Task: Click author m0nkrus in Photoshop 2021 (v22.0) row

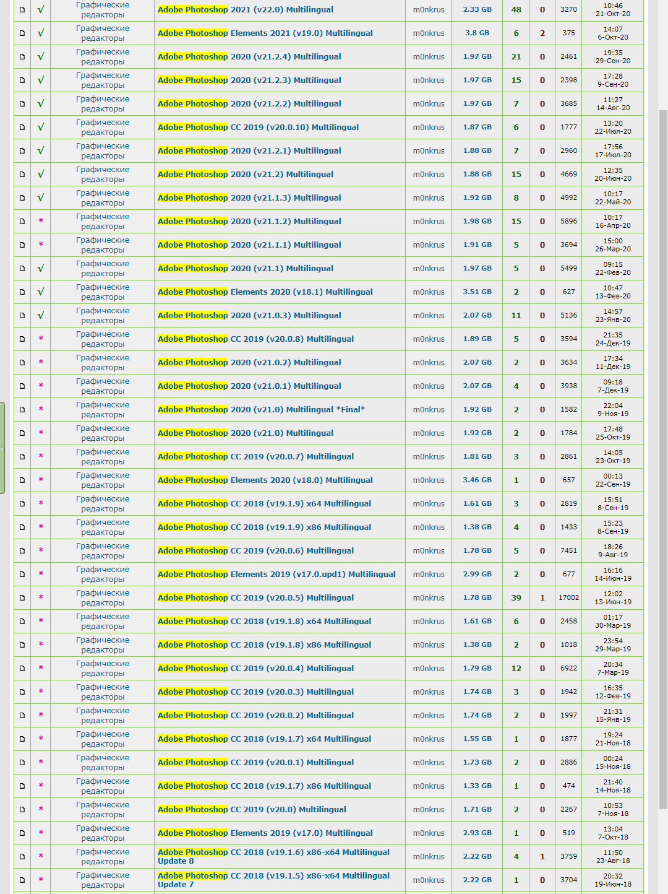Action: coord(429,10)
